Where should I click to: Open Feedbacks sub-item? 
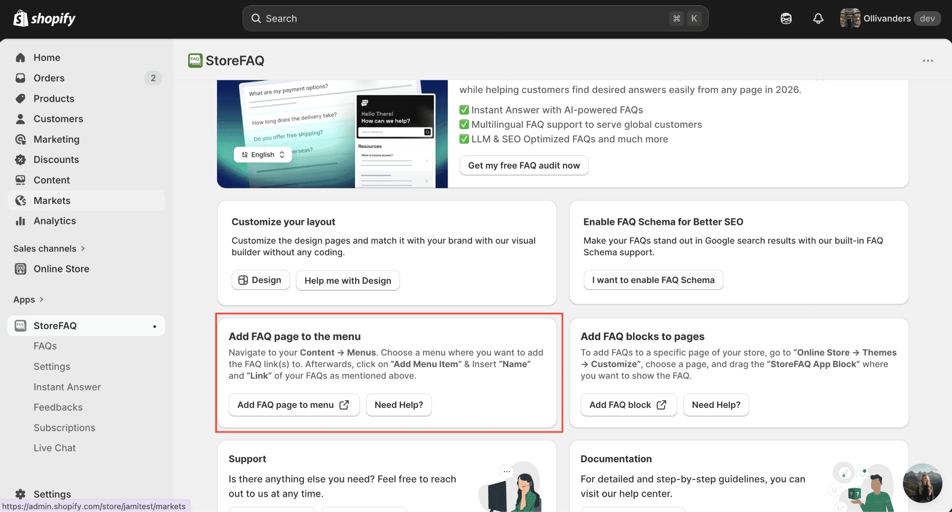pos(58,407)
